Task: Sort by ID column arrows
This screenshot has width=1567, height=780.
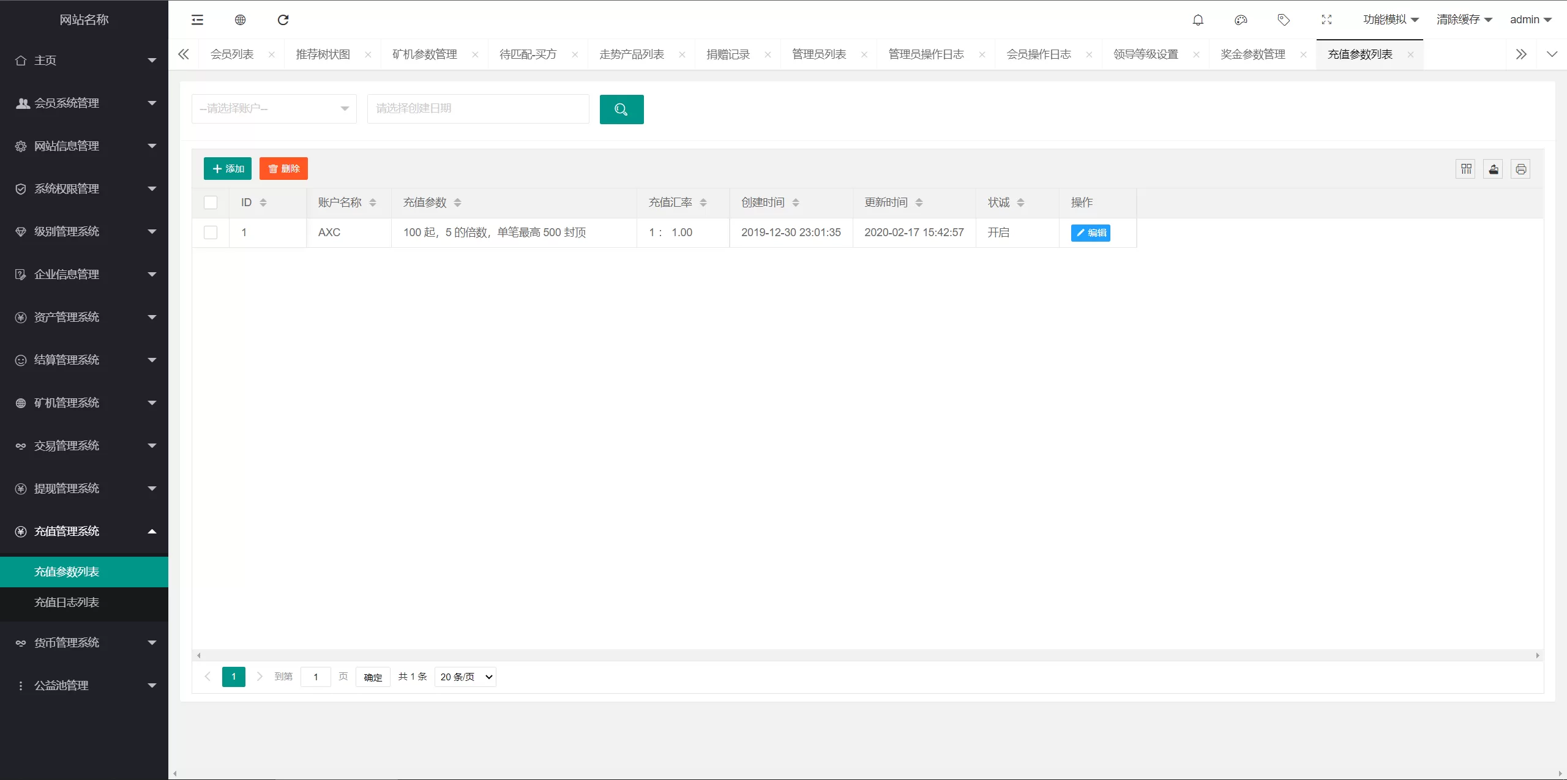Action: pyautogui.click(x=263, y=202)
